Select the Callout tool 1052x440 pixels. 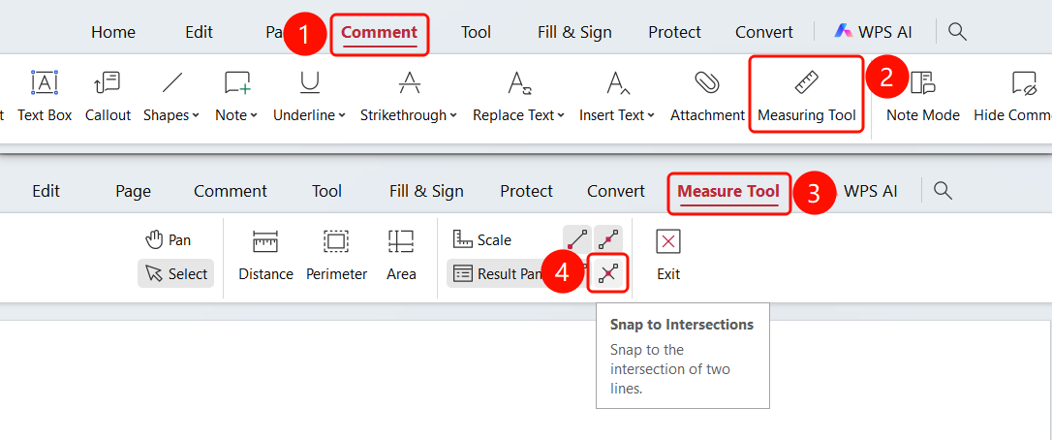click(x=108, y=98)
